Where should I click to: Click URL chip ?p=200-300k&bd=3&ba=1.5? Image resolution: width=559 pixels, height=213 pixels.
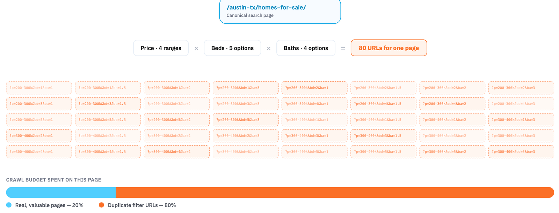pos(108,104)
